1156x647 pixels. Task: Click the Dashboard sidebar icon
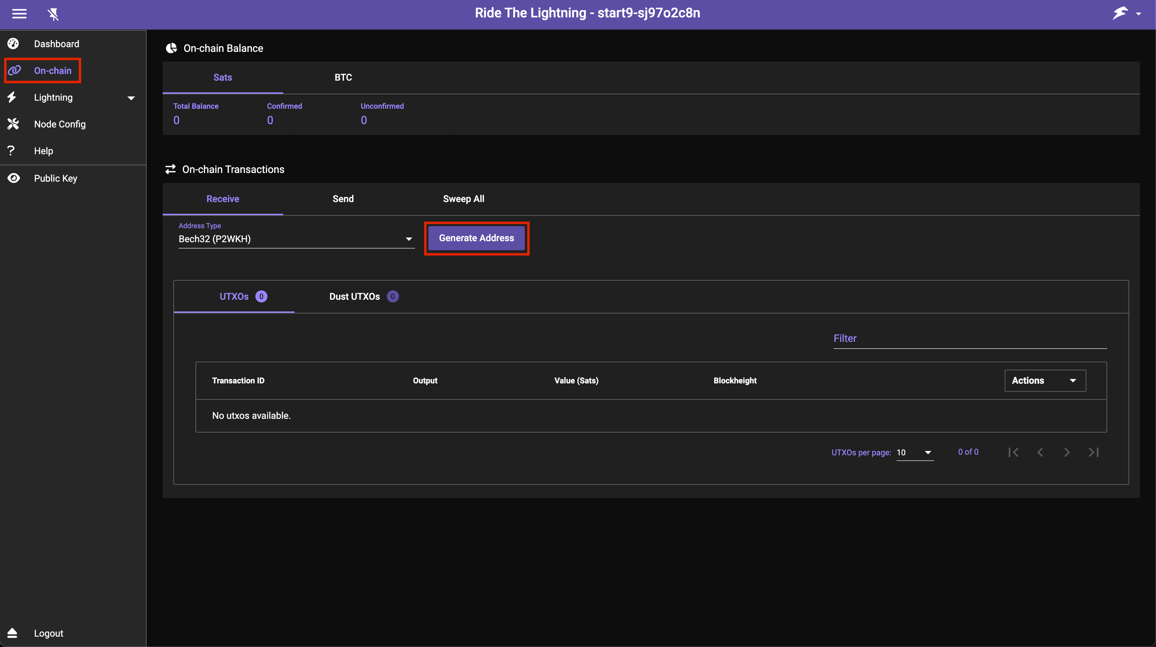[13, 43]
